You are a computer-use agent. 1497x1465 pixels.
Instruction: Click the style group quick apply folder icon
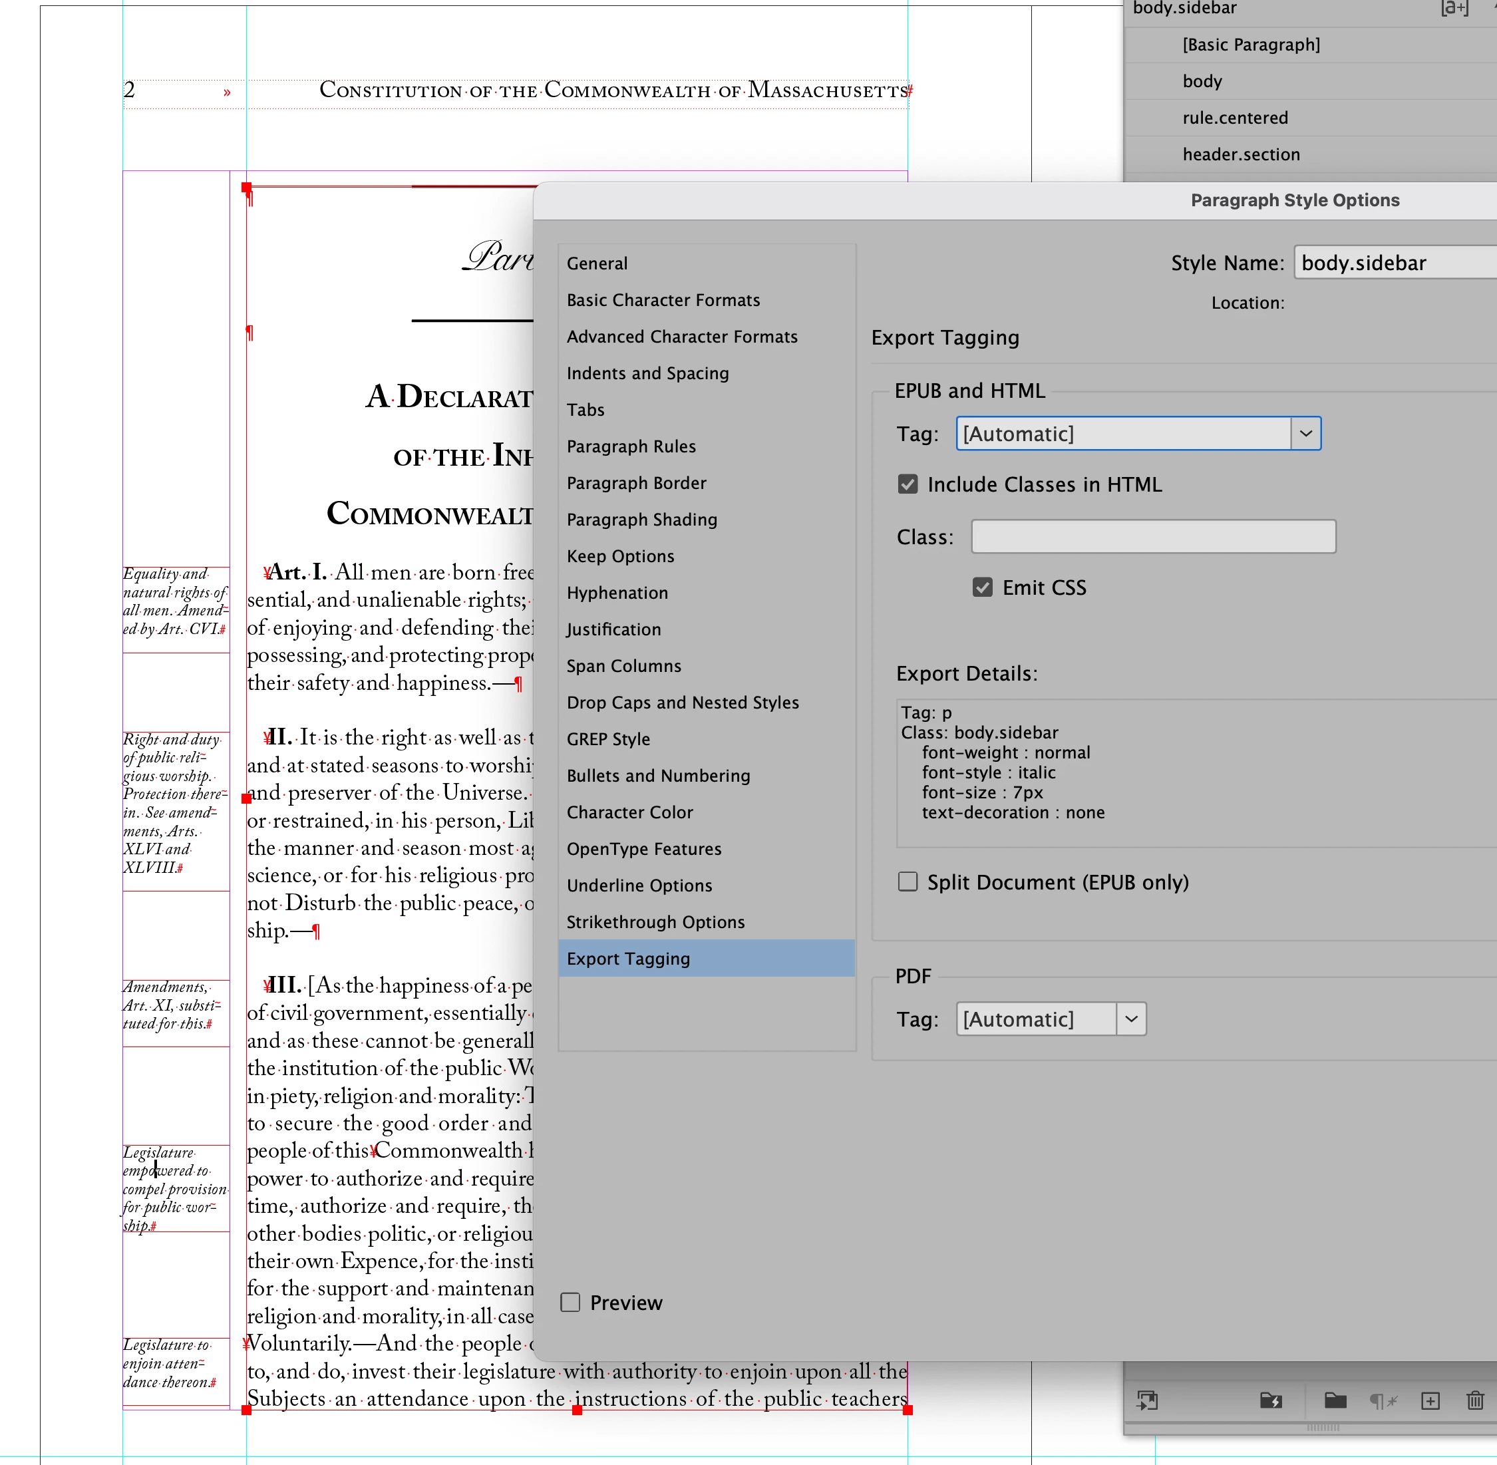click(x=1271, y=1400)
